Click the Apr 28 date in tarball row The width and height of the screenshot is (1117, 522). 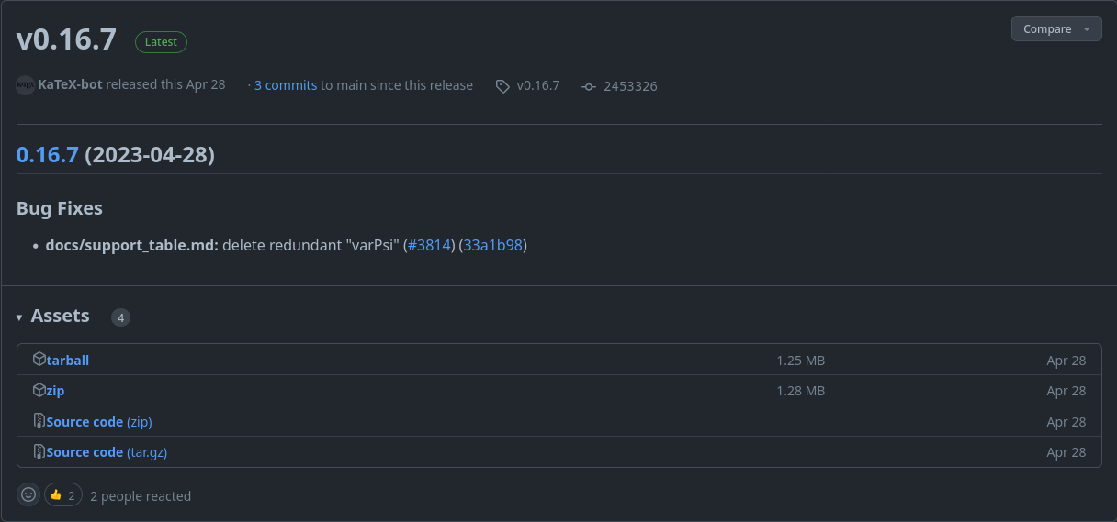[1066, 361]
